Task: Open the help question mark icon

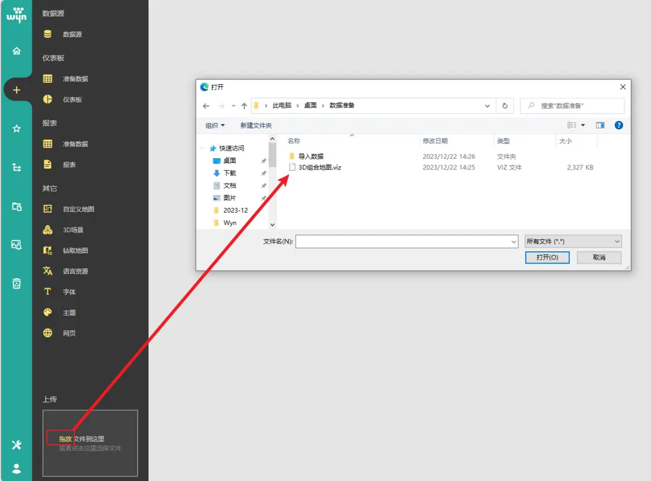Action: coord(618,125)
